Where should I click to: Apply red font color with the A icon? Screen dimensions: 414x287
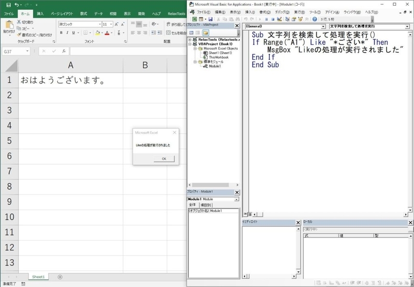(107, 33)
